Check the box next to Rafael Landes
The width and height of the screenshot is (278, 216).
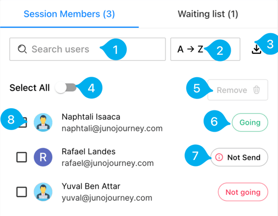(22, 157)
